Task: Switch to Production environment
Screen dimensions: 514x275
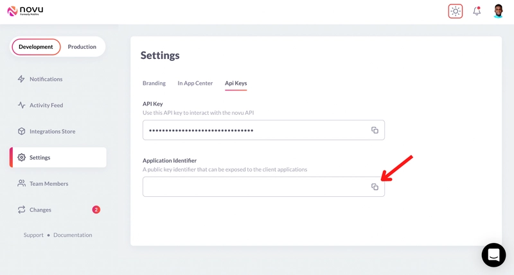Action: 82,47
